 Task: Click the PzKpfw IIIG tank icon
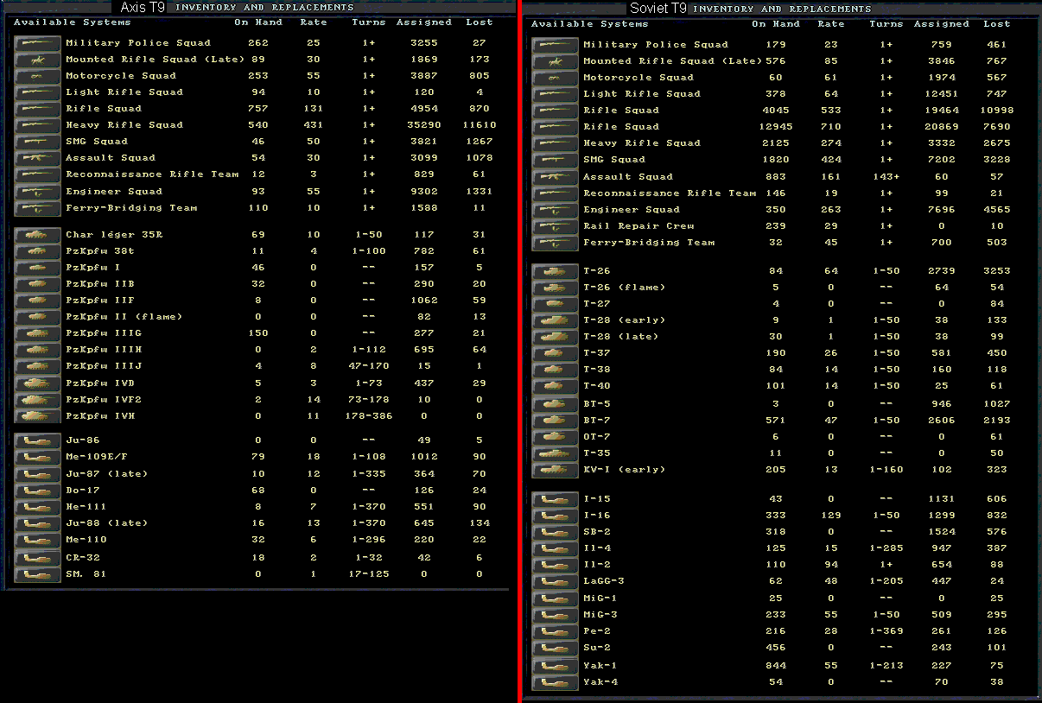[x=37, y=333]
